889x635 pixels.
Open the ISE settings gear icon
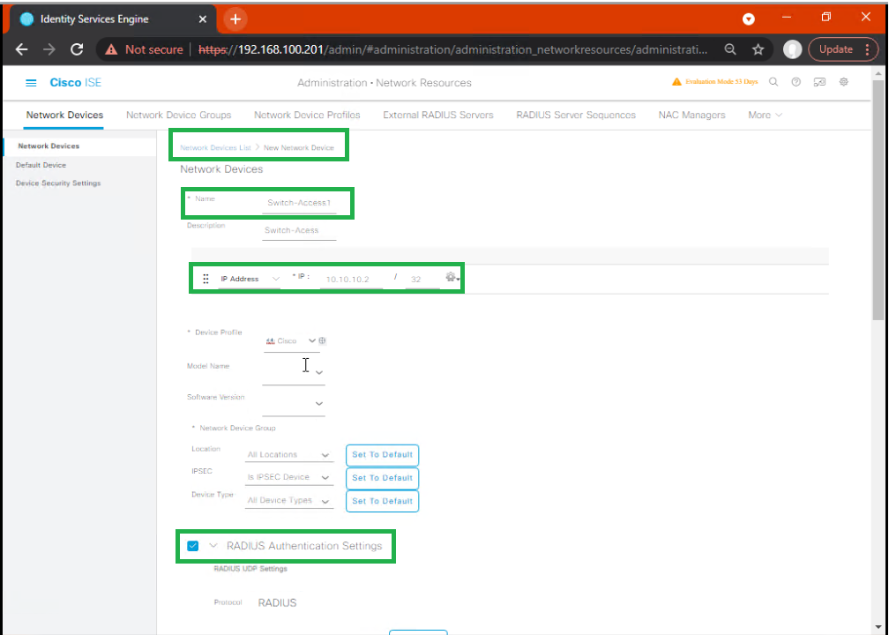pos(844,82)
